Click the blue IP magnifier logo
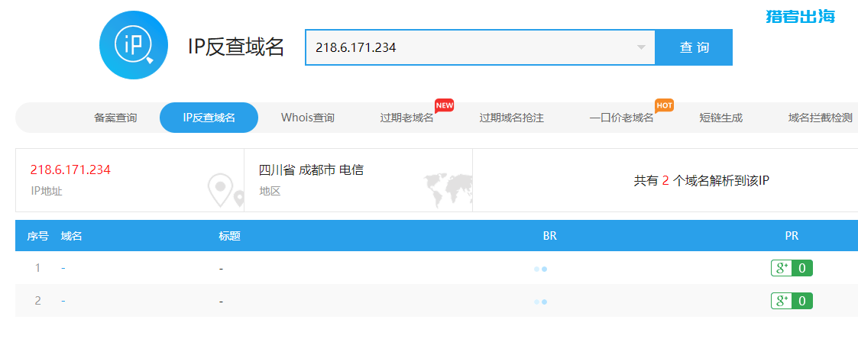This screenshot has width=858, height=339. pos(134,45)
